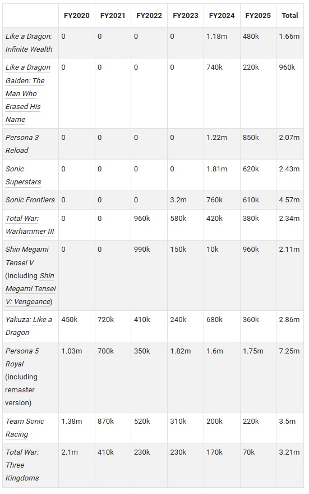Select the FY2021 column header
Screen dimensions: 309x494
click(113, 15)
